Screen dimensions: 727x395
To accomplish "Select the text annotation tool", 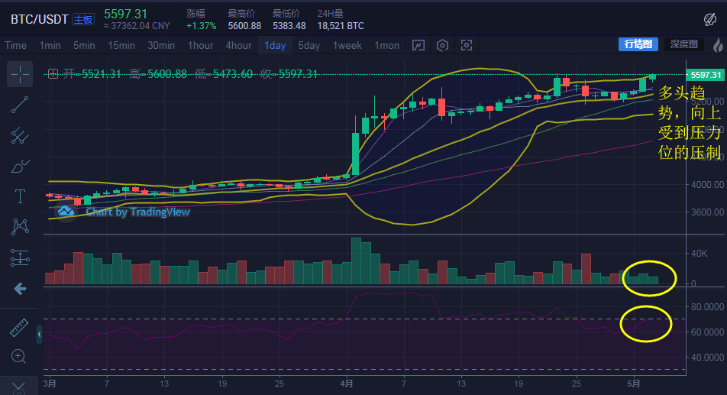I will tap(20, 196).
